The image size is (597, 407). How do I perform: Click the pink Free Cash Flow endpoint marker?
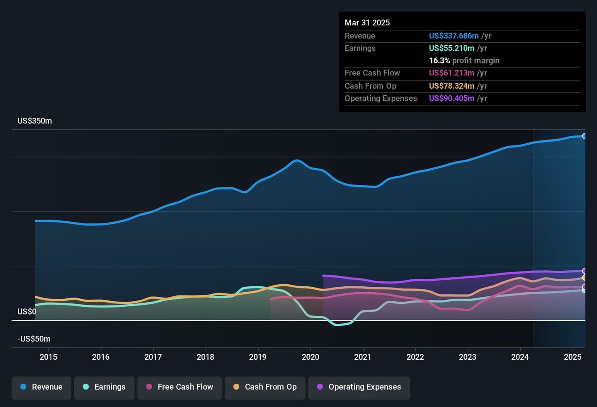pos(584,287)
